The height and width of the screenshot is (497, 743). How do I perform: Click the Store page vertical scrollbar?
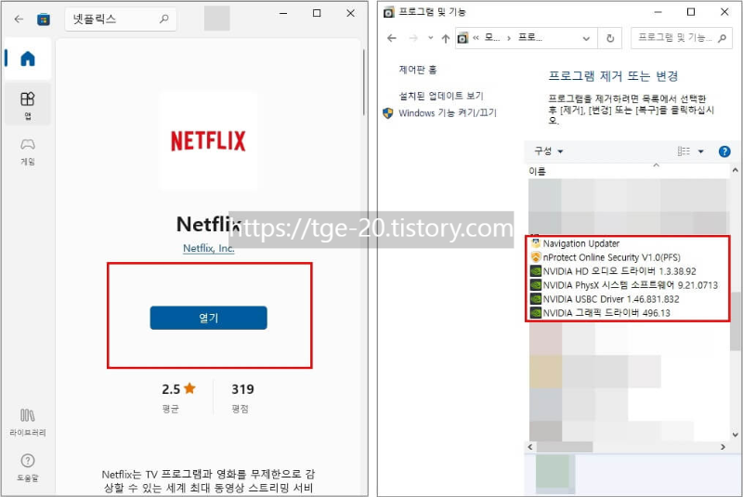point(363,82)
